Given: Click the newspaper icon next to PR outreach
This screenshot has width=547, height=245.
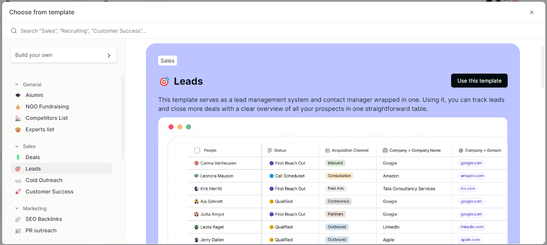Looking at the screenshot, I should click(18, 230).
